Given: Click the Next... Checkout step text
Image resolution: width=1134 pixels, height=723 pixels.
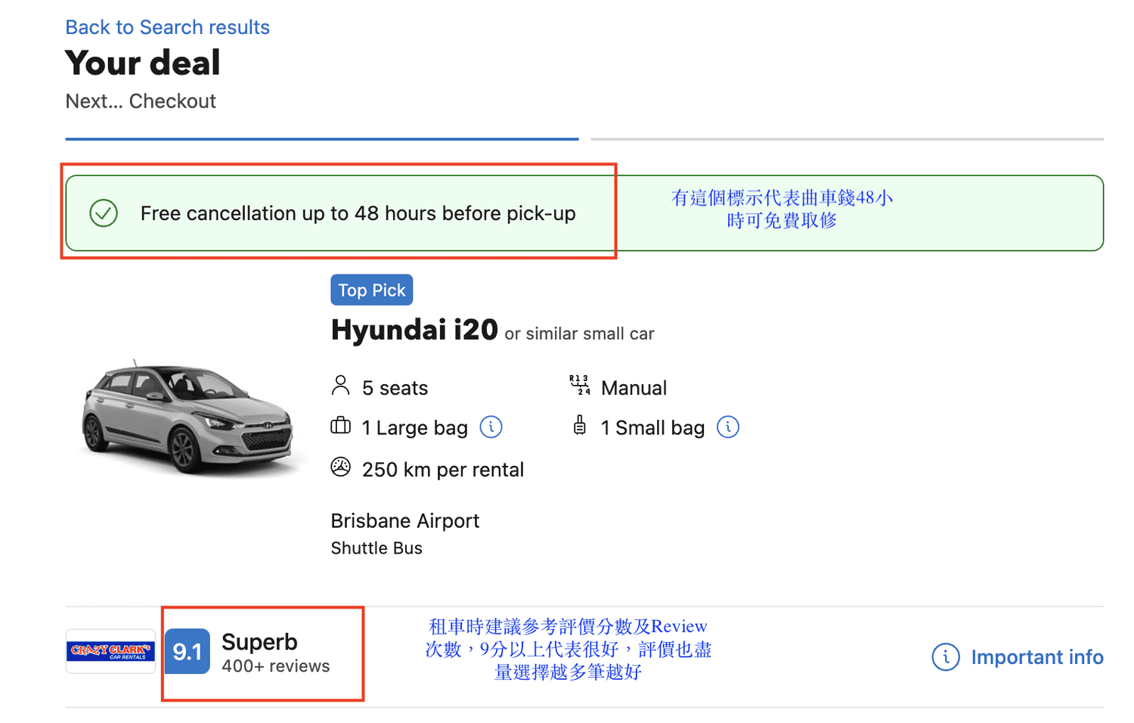Looking at the screenshot, I should (141, 101).
